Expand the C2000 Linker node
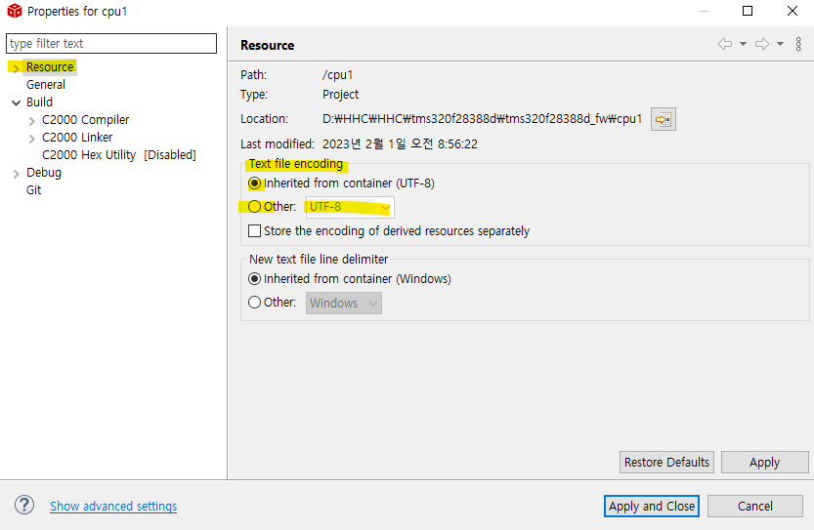Viewport: 814px width, 530px height. 31,139
